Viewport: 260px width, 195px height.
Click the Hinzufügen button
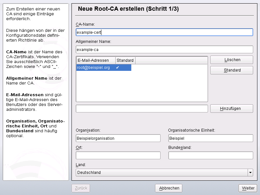pos(232,109)
